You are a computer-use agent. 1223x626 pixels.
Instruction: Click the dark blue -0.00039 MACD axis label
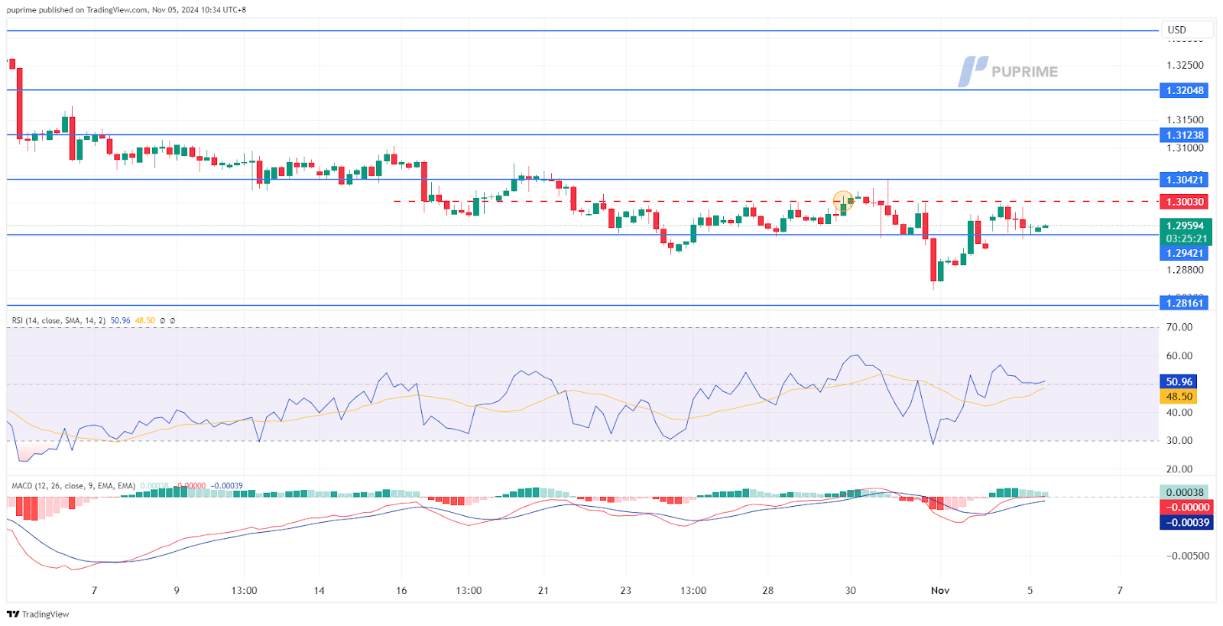(x=1186, y=523)
